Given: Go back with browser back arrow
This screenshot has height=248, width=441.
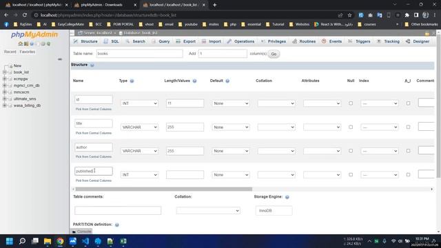Looking at the screenshot, I should coord(6,15).
